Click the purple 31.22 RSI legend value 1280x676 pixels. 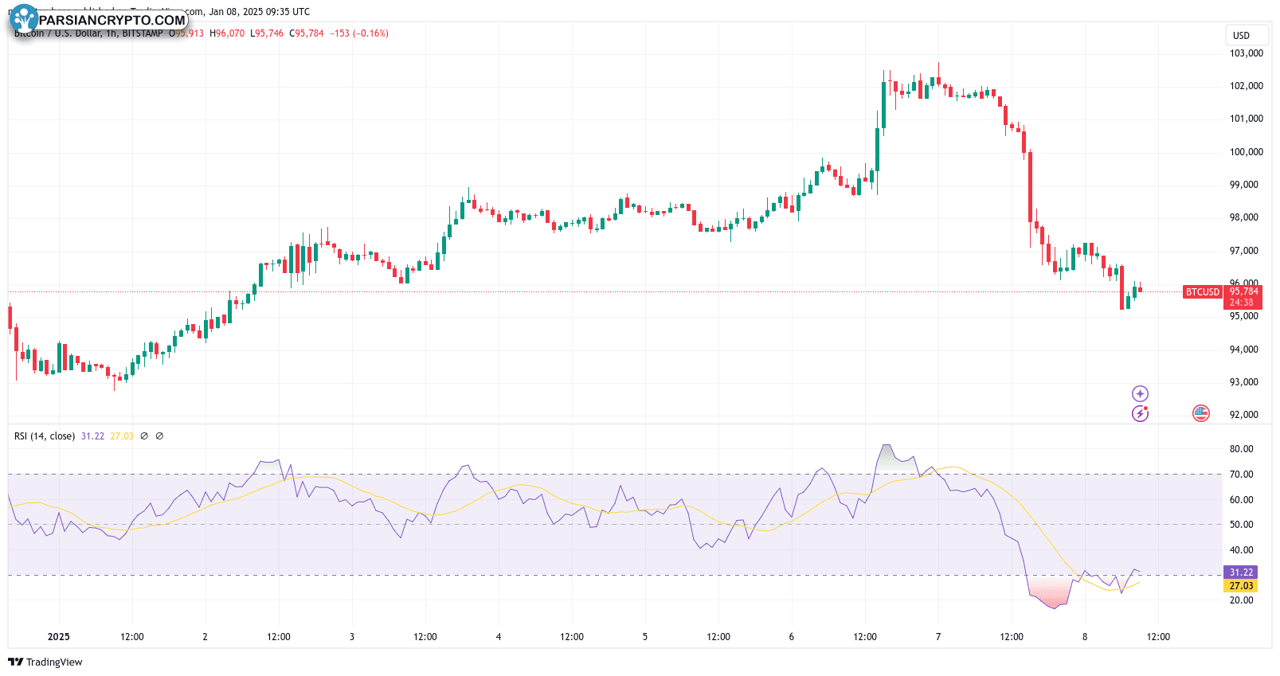92,436
